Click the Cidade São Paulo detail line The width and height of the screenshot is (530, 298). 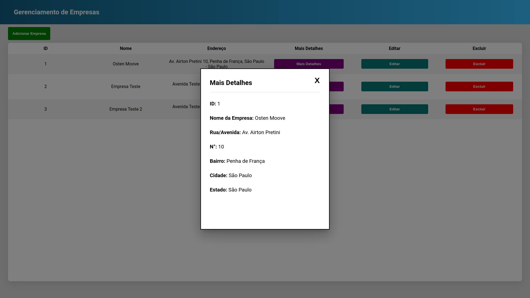click(x=231, y=175)
